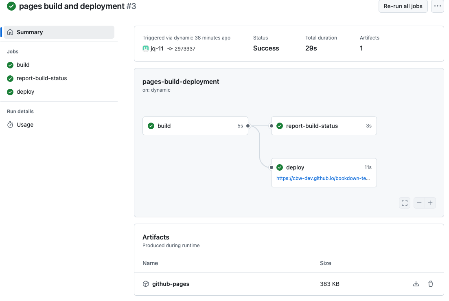Click the package icon beside github-pages
This screenshot has height=301, width=449.
coord(145,283)
